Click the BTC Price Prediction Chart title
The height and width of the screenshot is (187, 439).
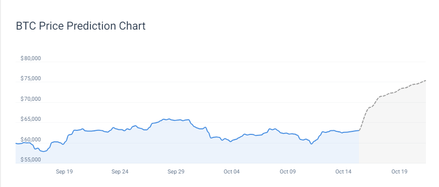click(81, 26)
